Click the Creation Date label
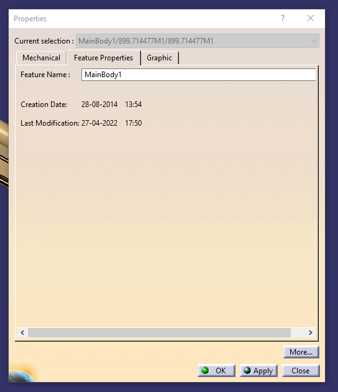Image resolution: width=338 pixels, height=392 pixels. (43, 105)
